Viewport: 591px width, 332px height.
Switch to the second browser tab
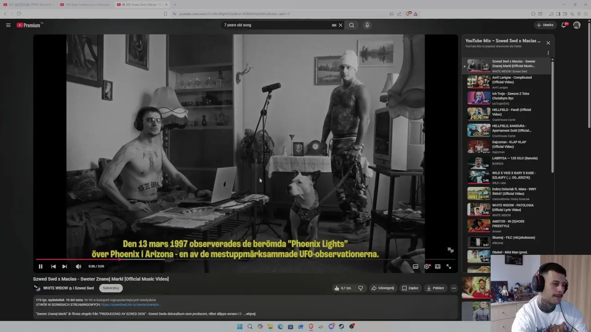[x=85, y=5]
